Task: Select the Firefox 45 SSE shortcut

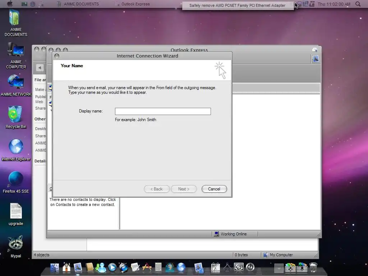Action: tap(16, 182)
